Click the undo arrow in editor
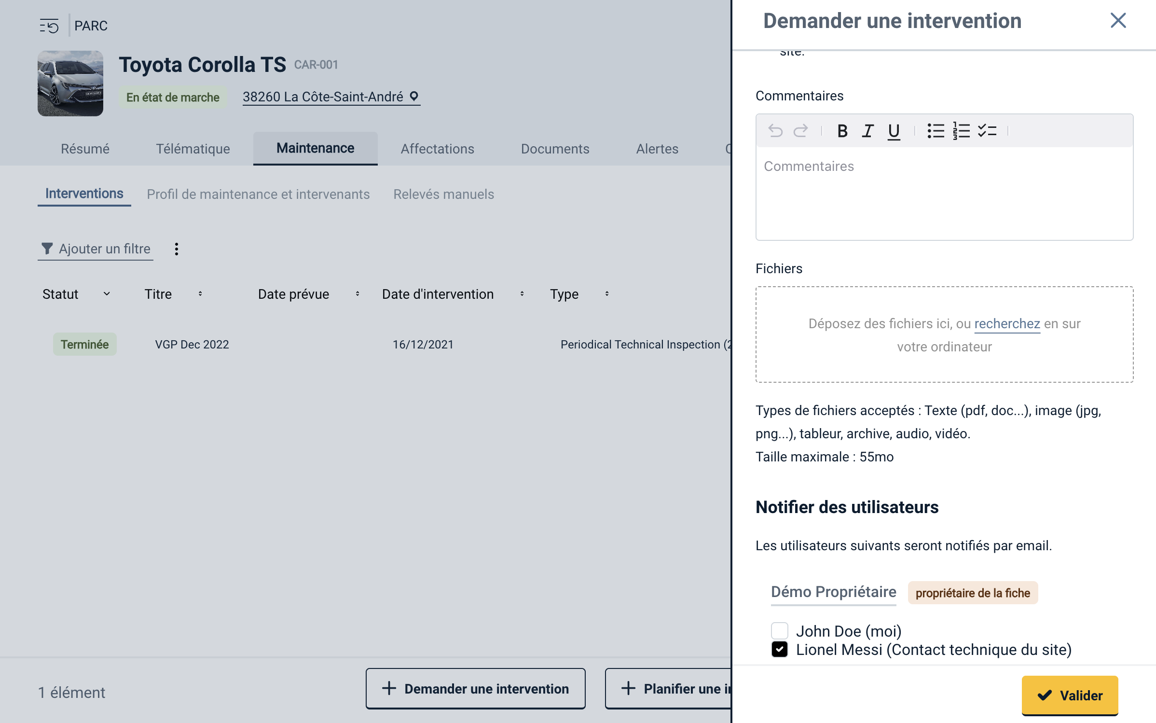This screenshot has height=723, width=1156. point(775,131)
